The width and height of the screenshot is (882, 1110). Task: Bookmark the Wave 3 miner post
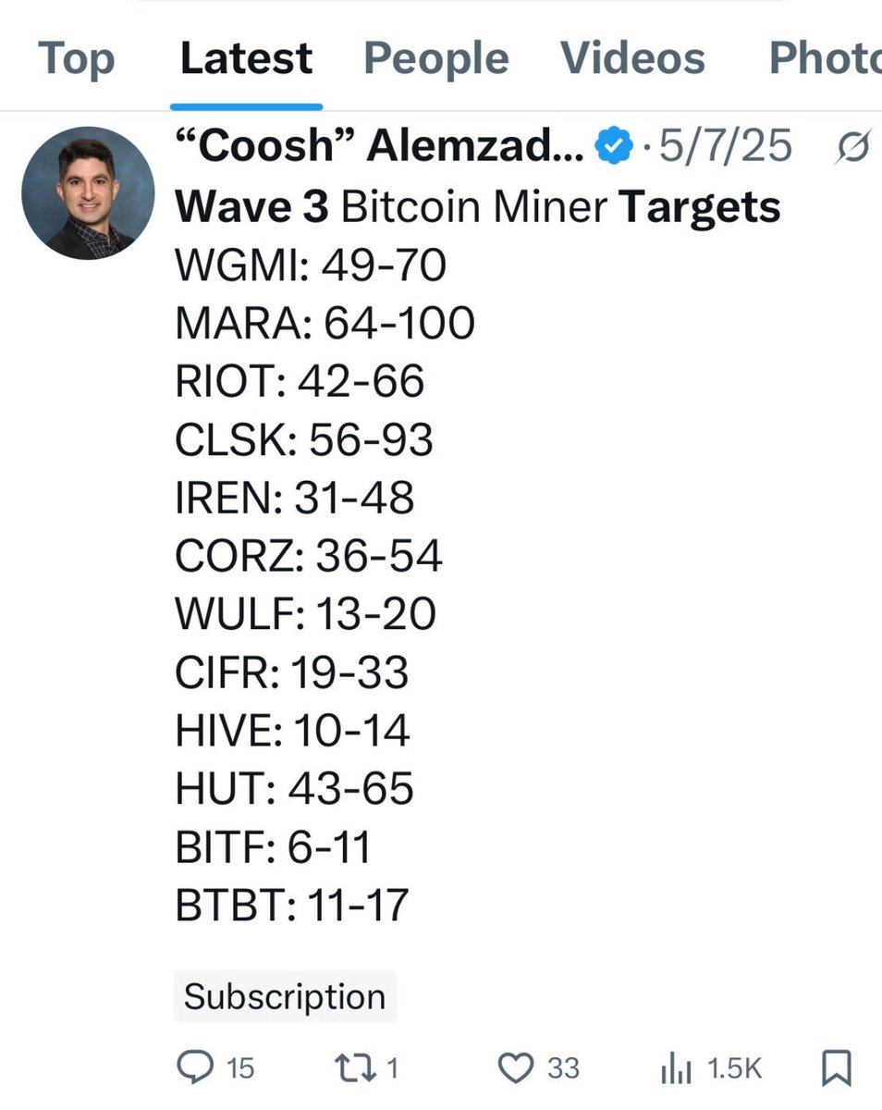click(x=837, y=1068)
